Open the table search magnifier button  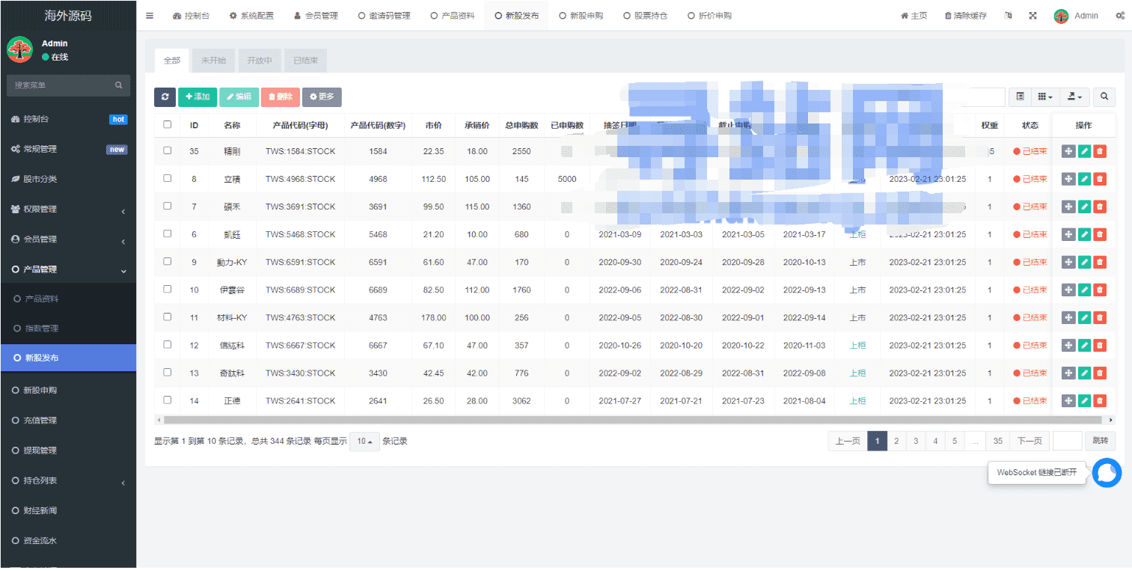click(1104, 97)
